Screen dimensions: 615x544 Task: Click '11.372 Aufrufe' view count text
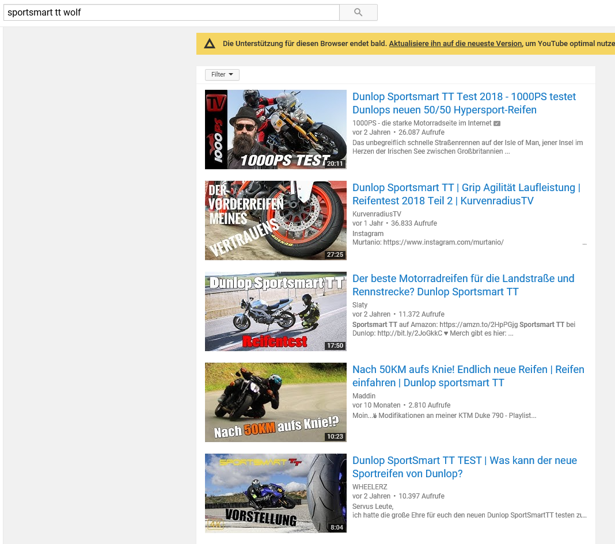(x=422, y=314)
